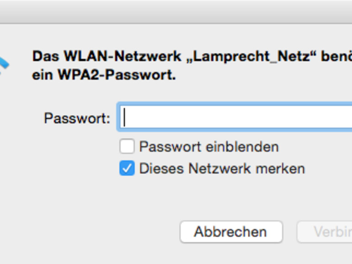
Task: Click the bold WLAN-Netzwerk heading line
Action: (183, 57)
